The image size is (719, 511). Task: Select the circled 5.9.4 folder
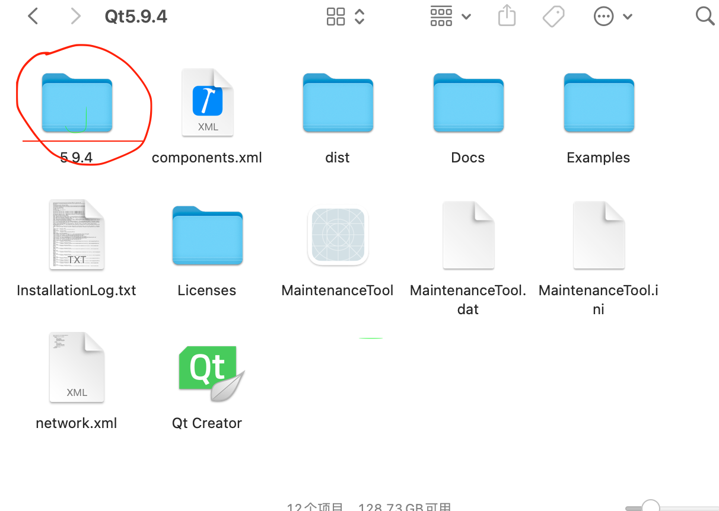77,102
